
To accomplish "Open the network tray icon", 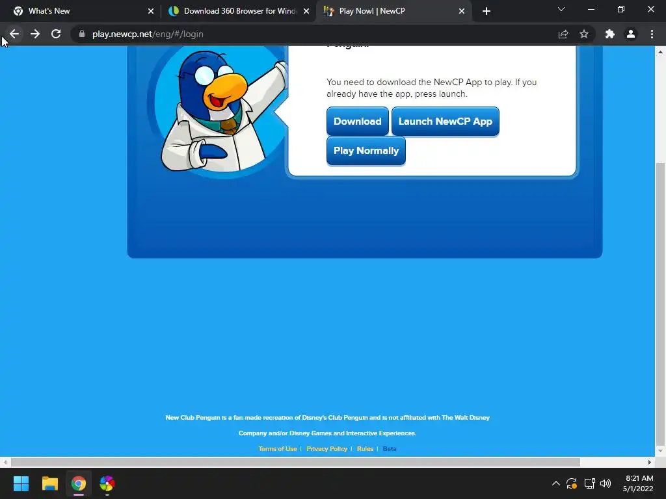I will click(x=589, y=483).
